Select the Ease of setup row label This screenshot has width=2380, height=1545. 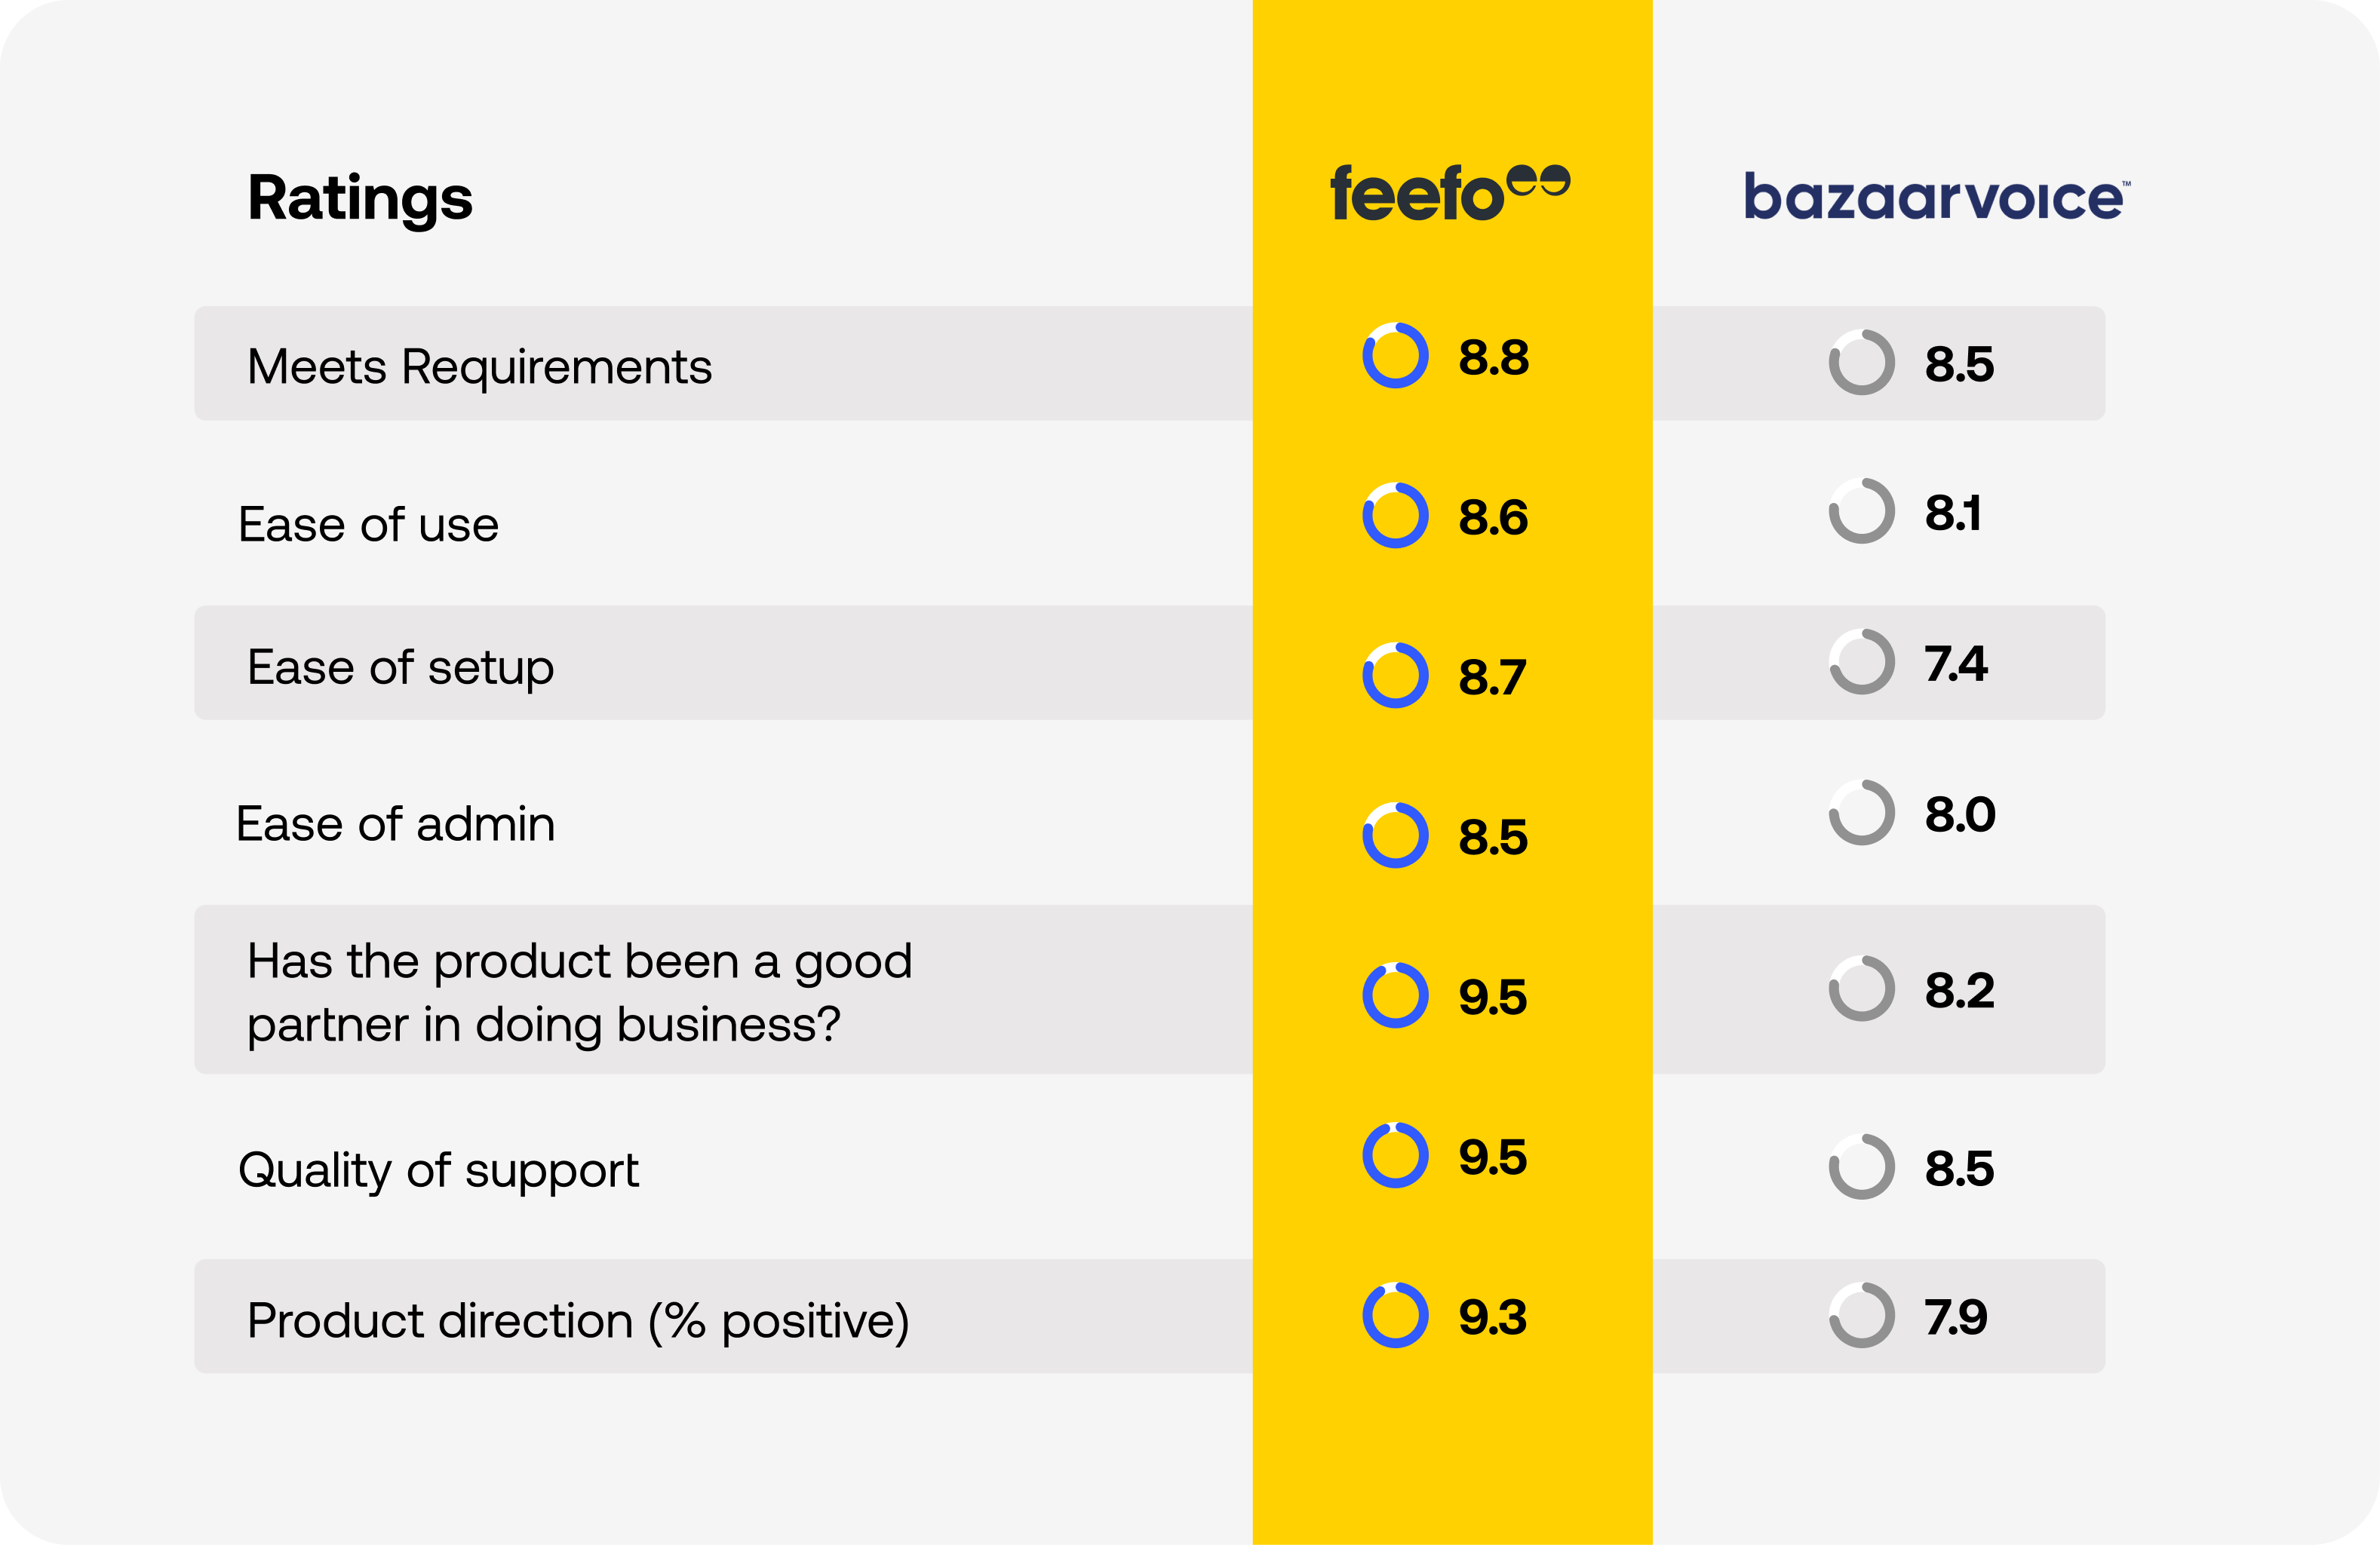coord(400,667)
